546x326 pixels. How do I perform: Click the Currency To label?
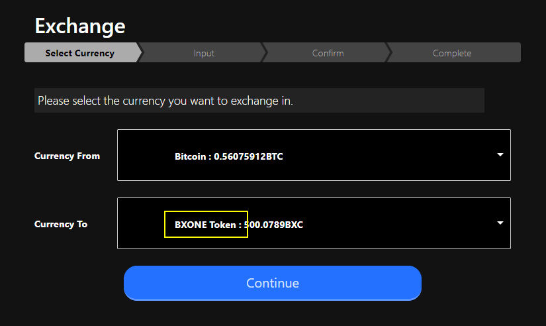61,224
